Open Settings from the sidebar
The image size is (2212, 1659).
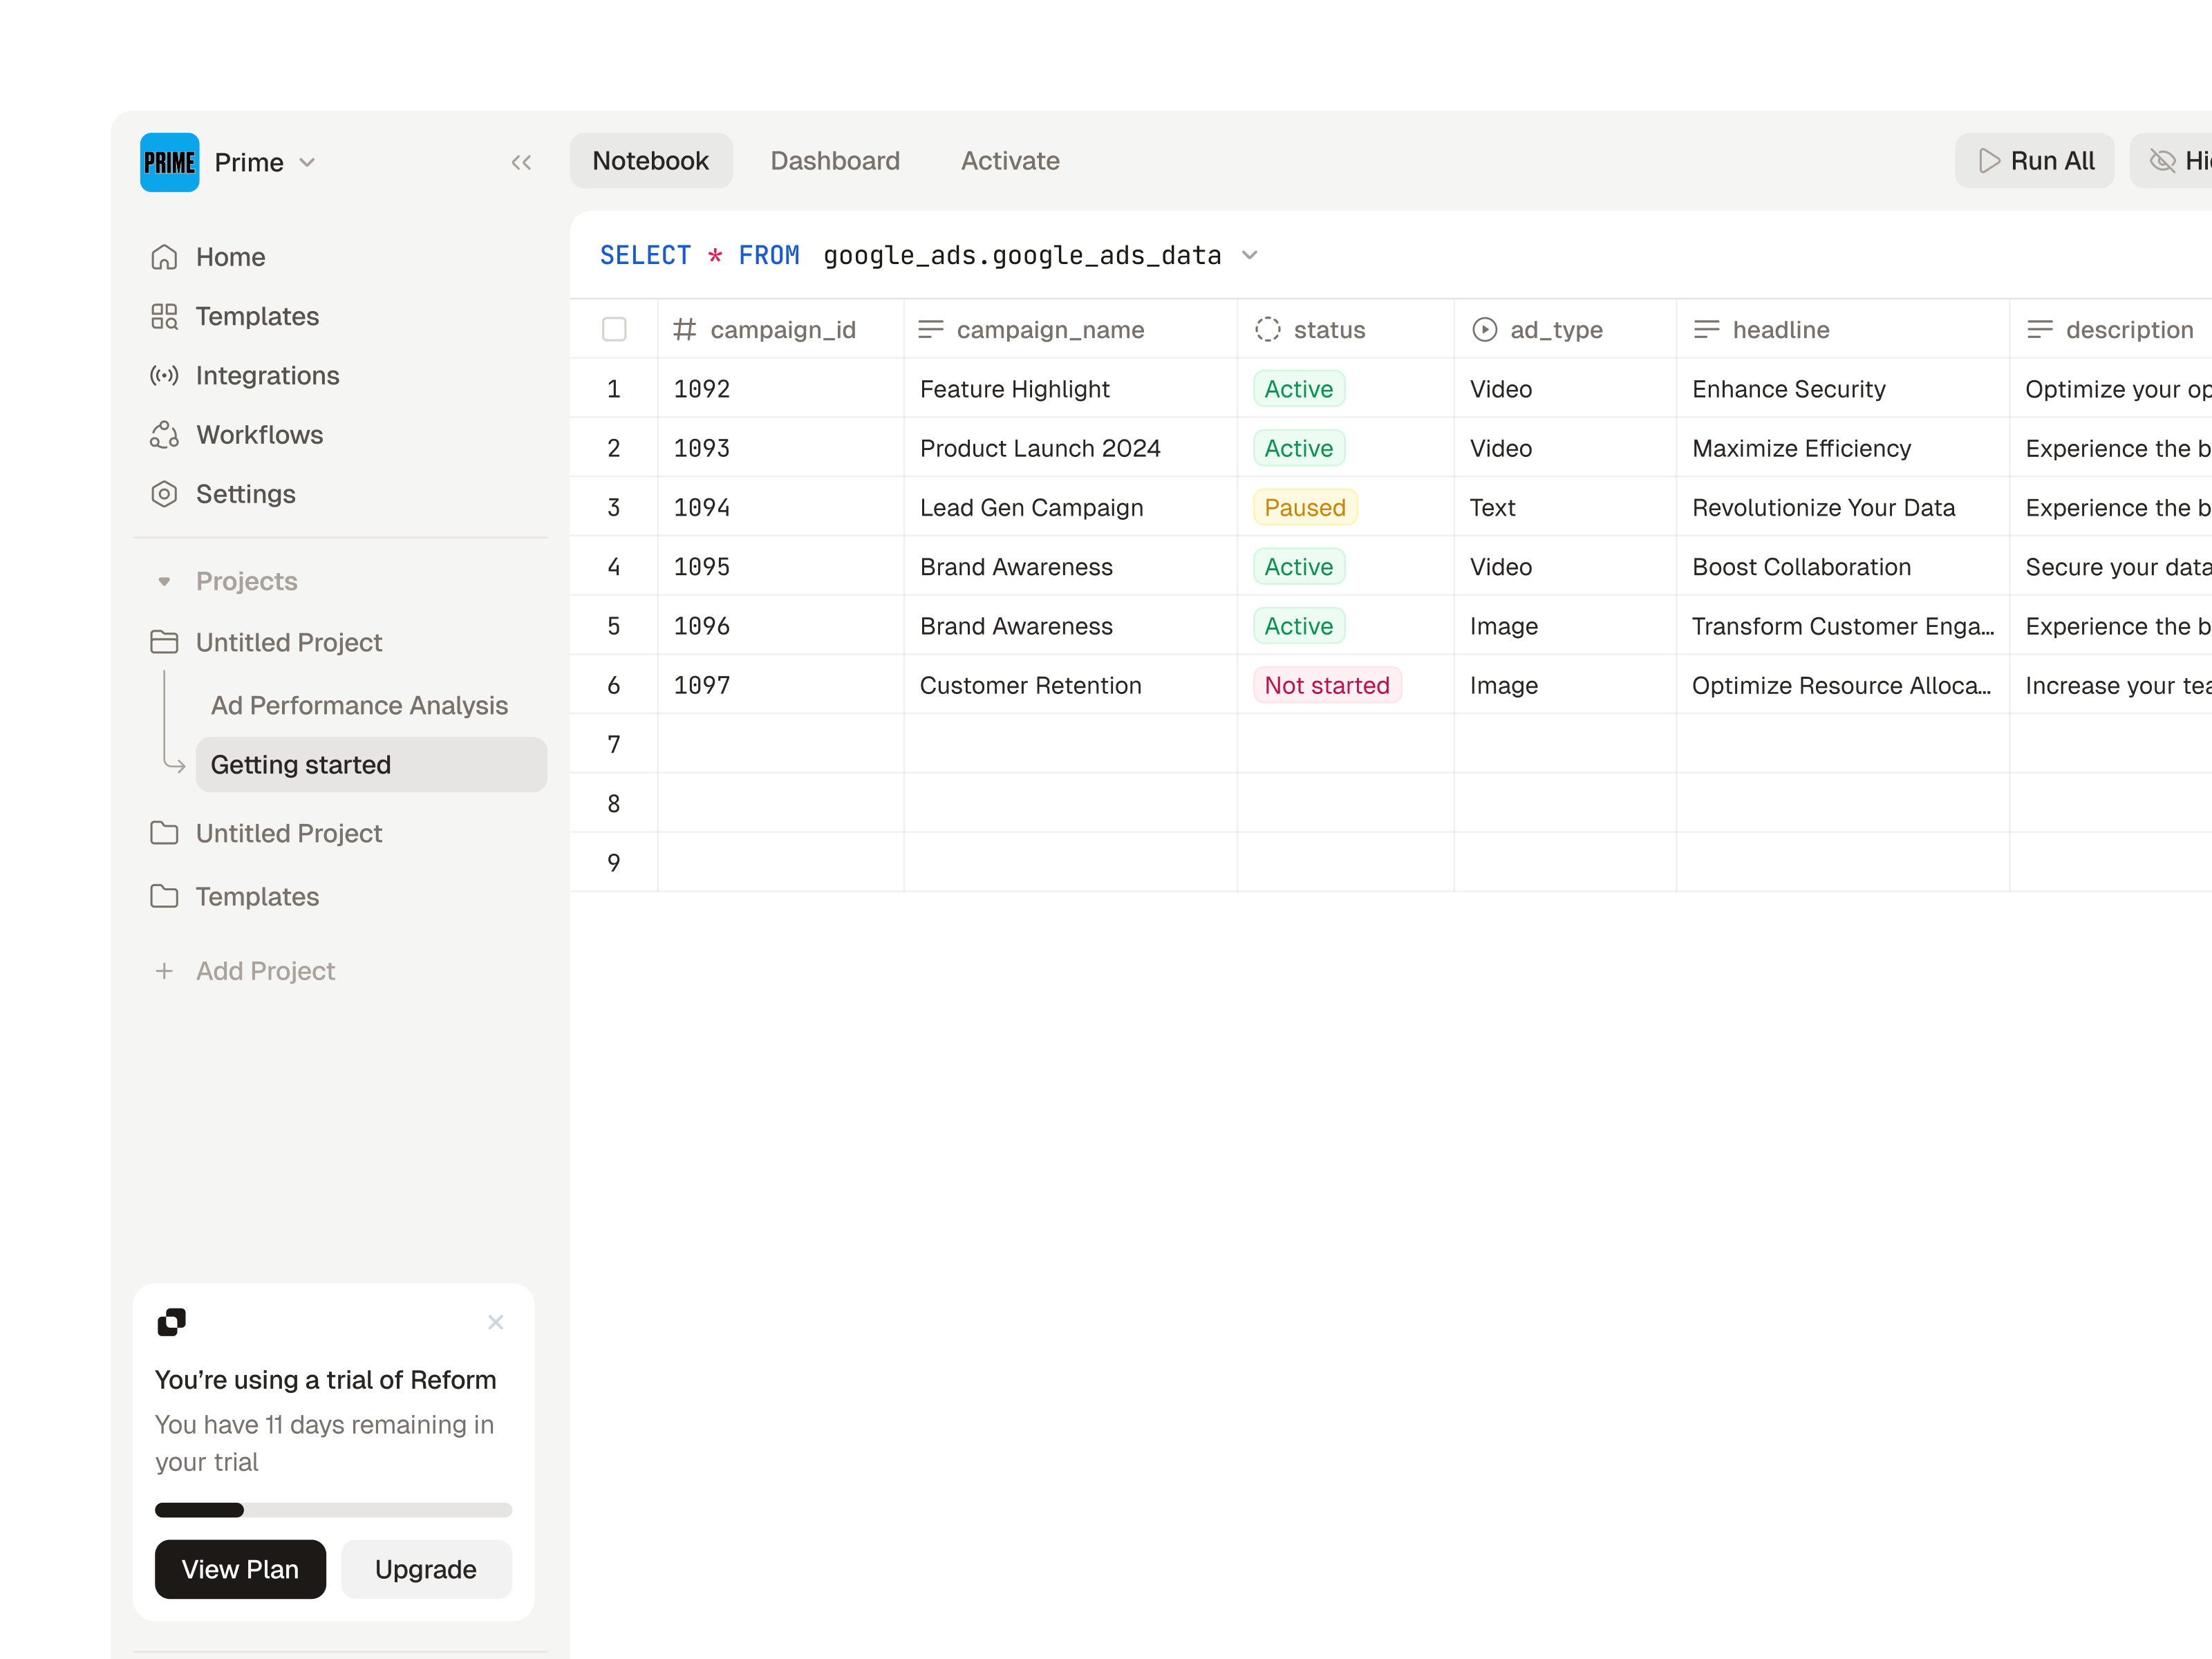click(x=246, y=494)
